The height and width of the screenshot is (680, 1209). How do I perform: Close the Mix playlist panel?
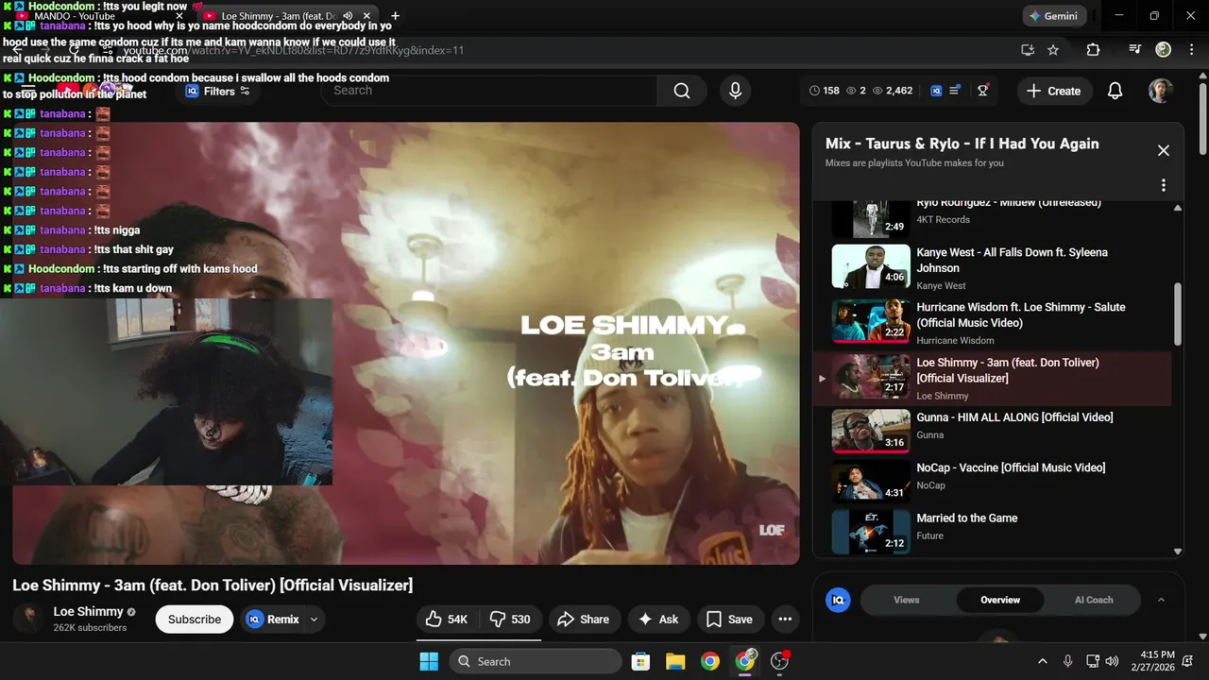point(1164,151)
